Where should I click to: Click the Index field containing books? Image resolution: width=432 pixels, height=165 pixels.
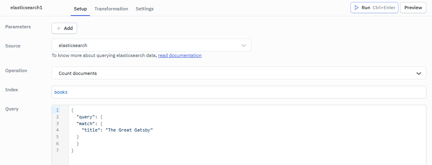pos(239,92)
